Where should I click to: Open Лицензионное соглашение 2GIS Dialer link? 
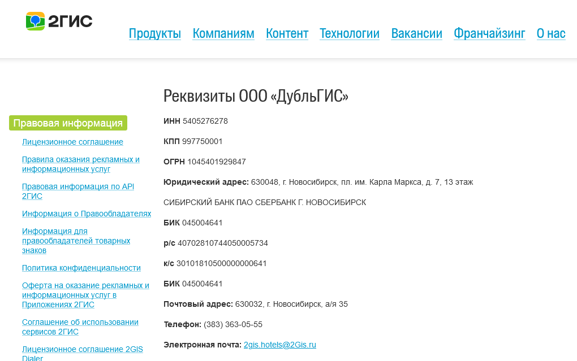pos(83,353)
